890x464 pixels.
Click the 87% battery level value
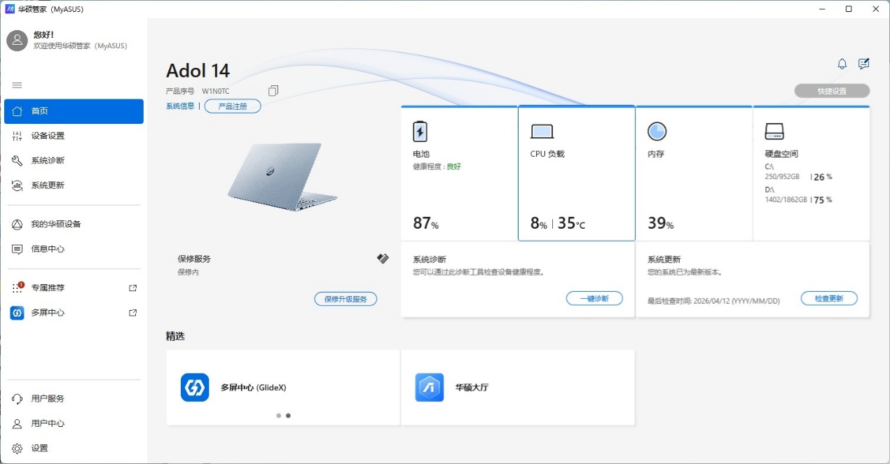426,223
